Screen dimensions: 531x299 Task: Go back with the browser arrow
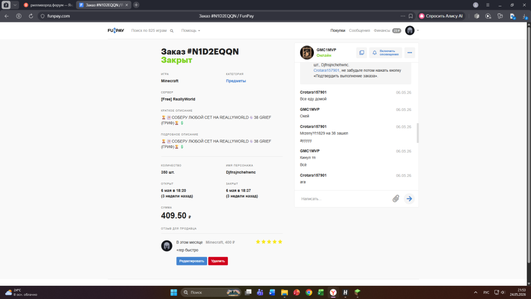[7, 16]
